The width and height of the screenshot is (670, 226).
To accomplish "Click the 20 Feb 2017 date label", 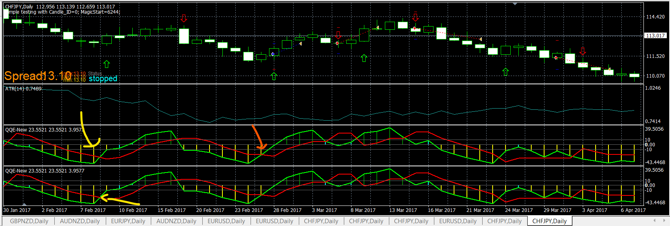I will (x=210, y=210).
